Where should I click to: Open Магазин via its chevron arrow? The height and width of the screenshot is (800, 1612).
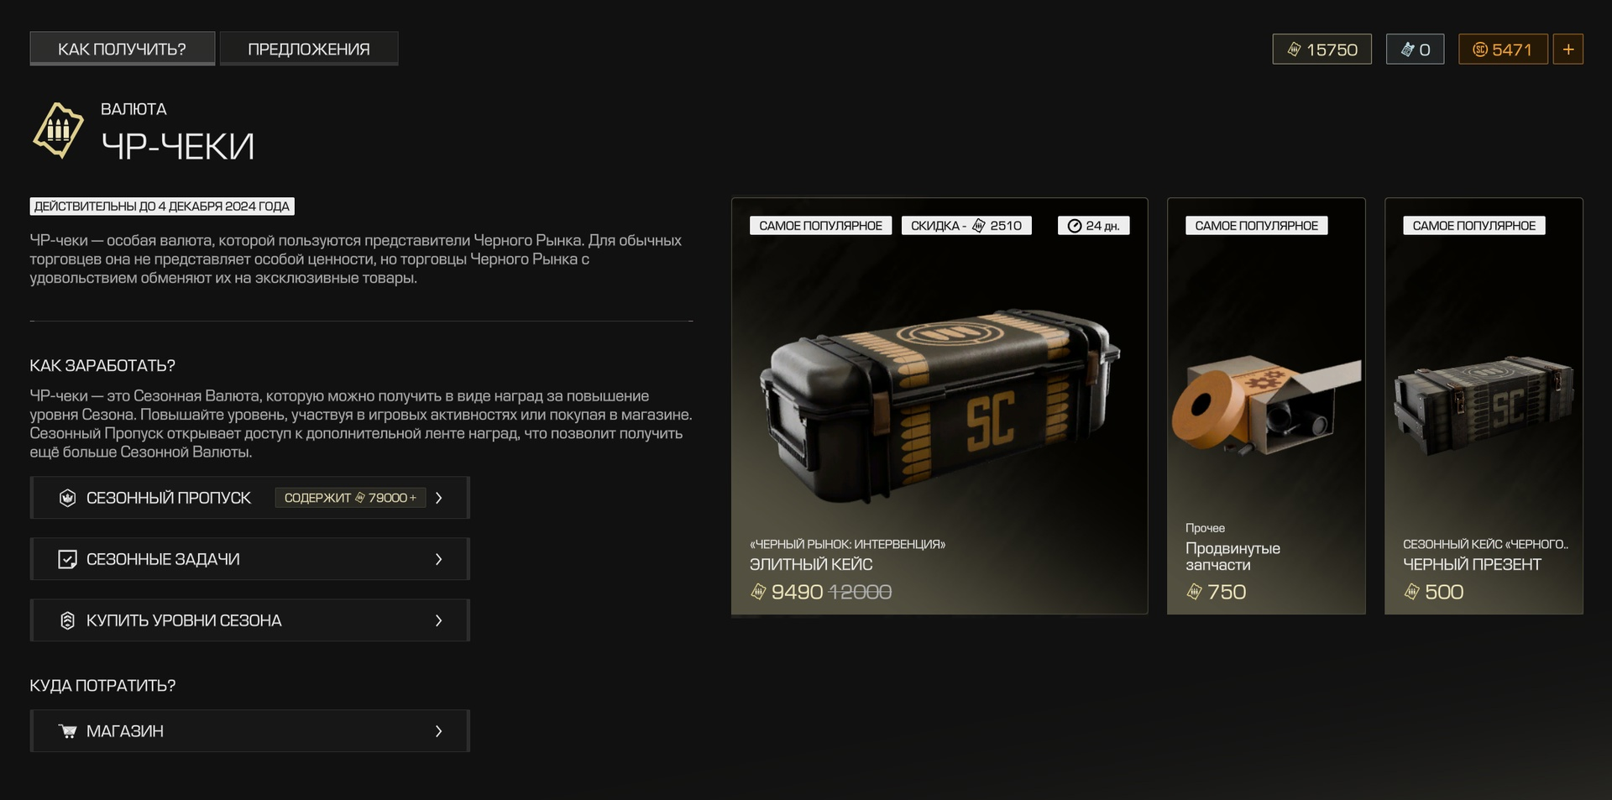438,731
